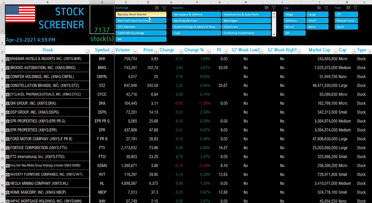
Task: Select the STZ symbol cell
Action: (x=102, y=85)
